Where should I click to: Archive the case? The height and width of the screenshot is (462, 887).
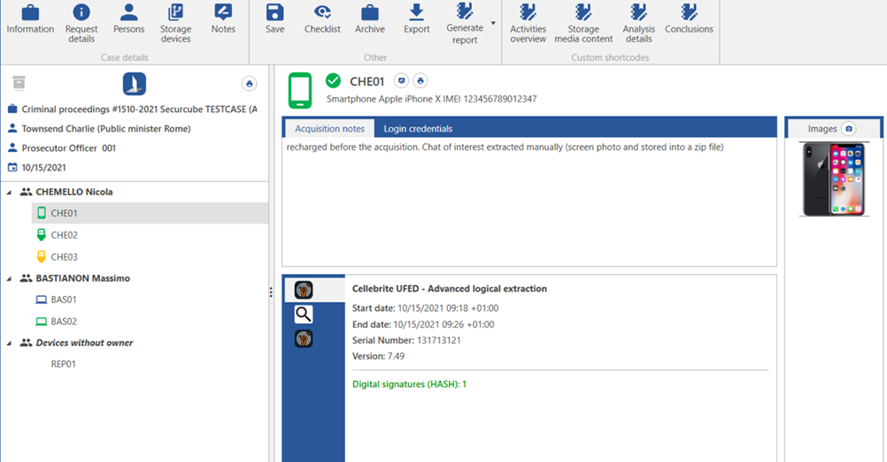[369, 19]
